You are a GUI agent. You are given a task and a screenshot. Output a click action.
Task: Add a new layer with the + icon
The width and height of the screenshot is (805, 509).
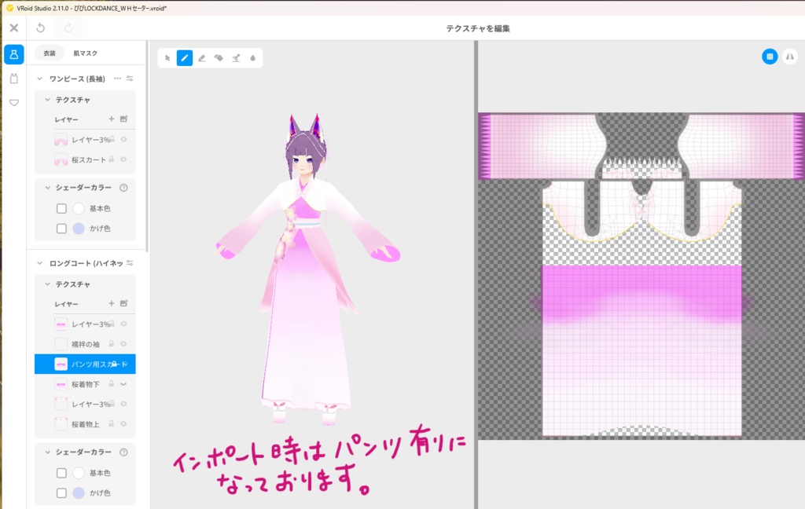(x=111, y=119)
